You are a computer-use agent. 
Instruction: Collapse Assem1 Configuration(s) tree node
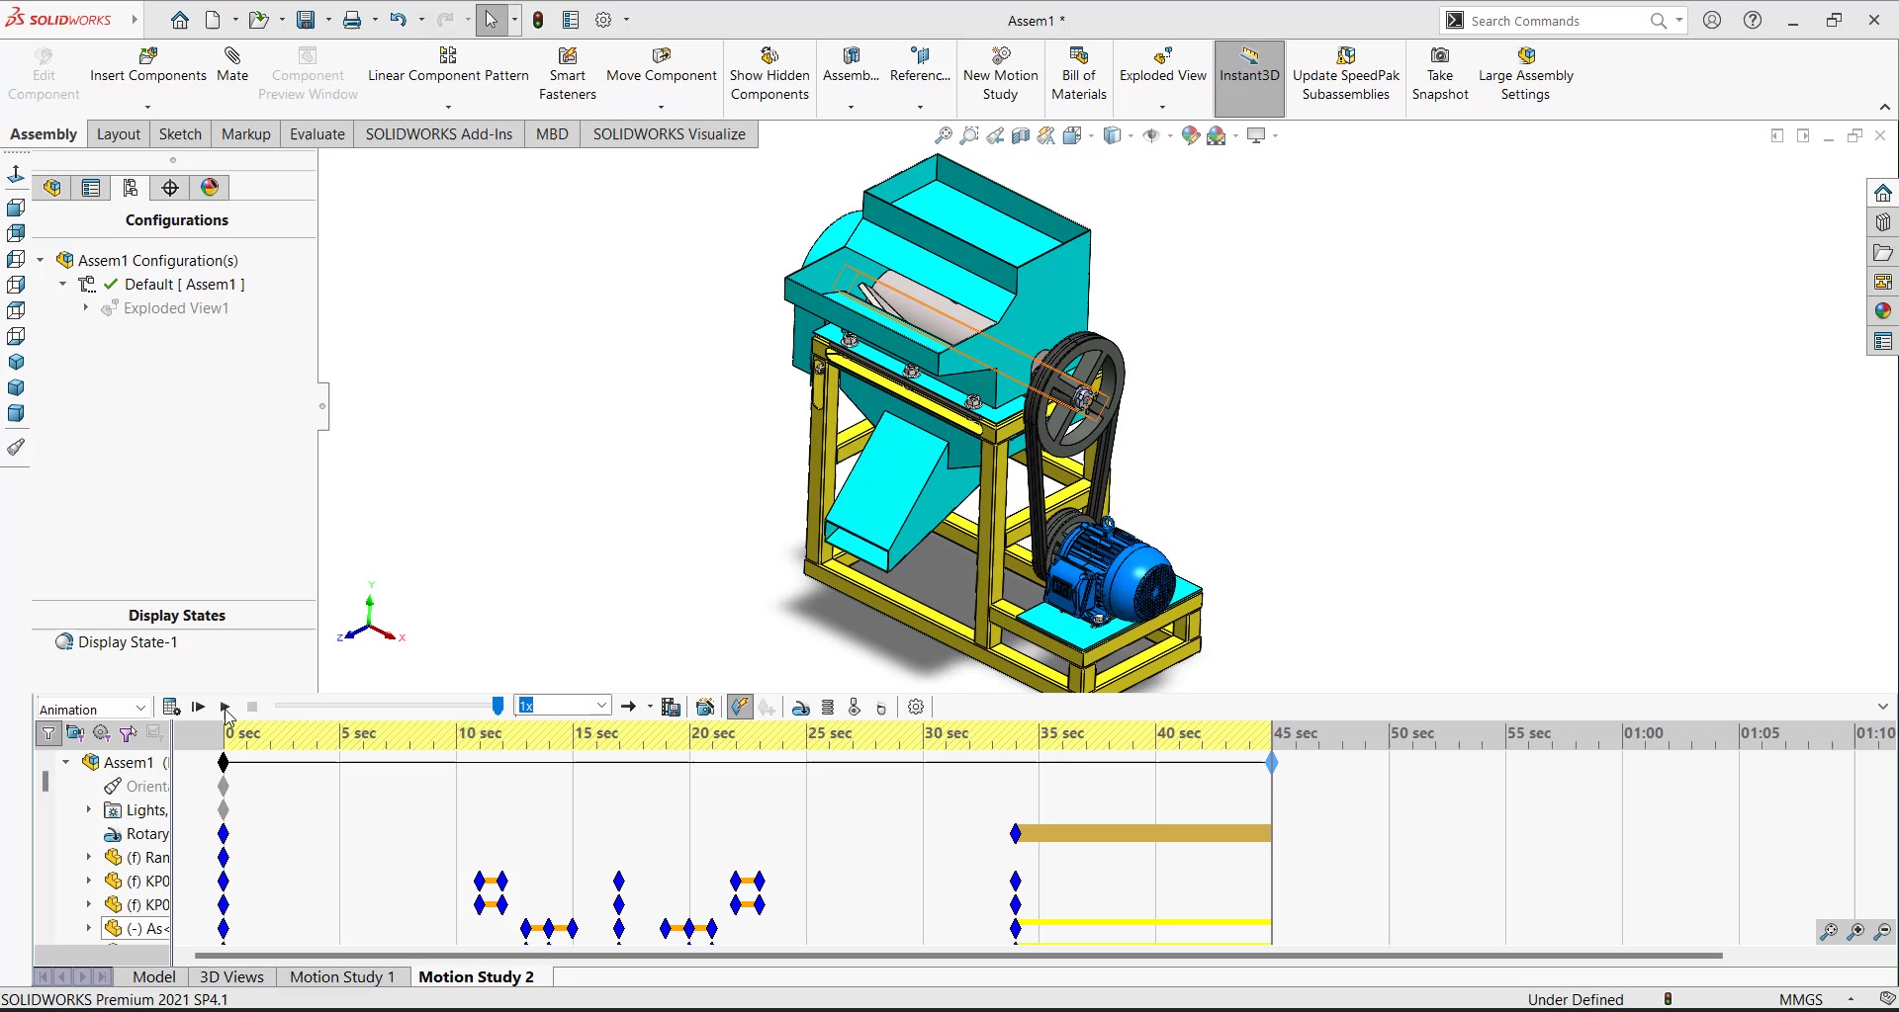click(41, 260)
